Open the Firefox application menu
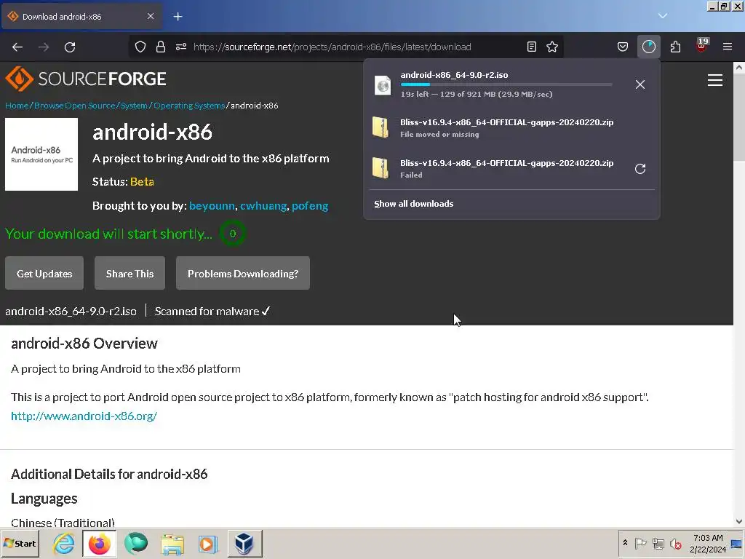The height and width of the screenshot is (559, 745). pyautogui.click(x=728, y=47)
